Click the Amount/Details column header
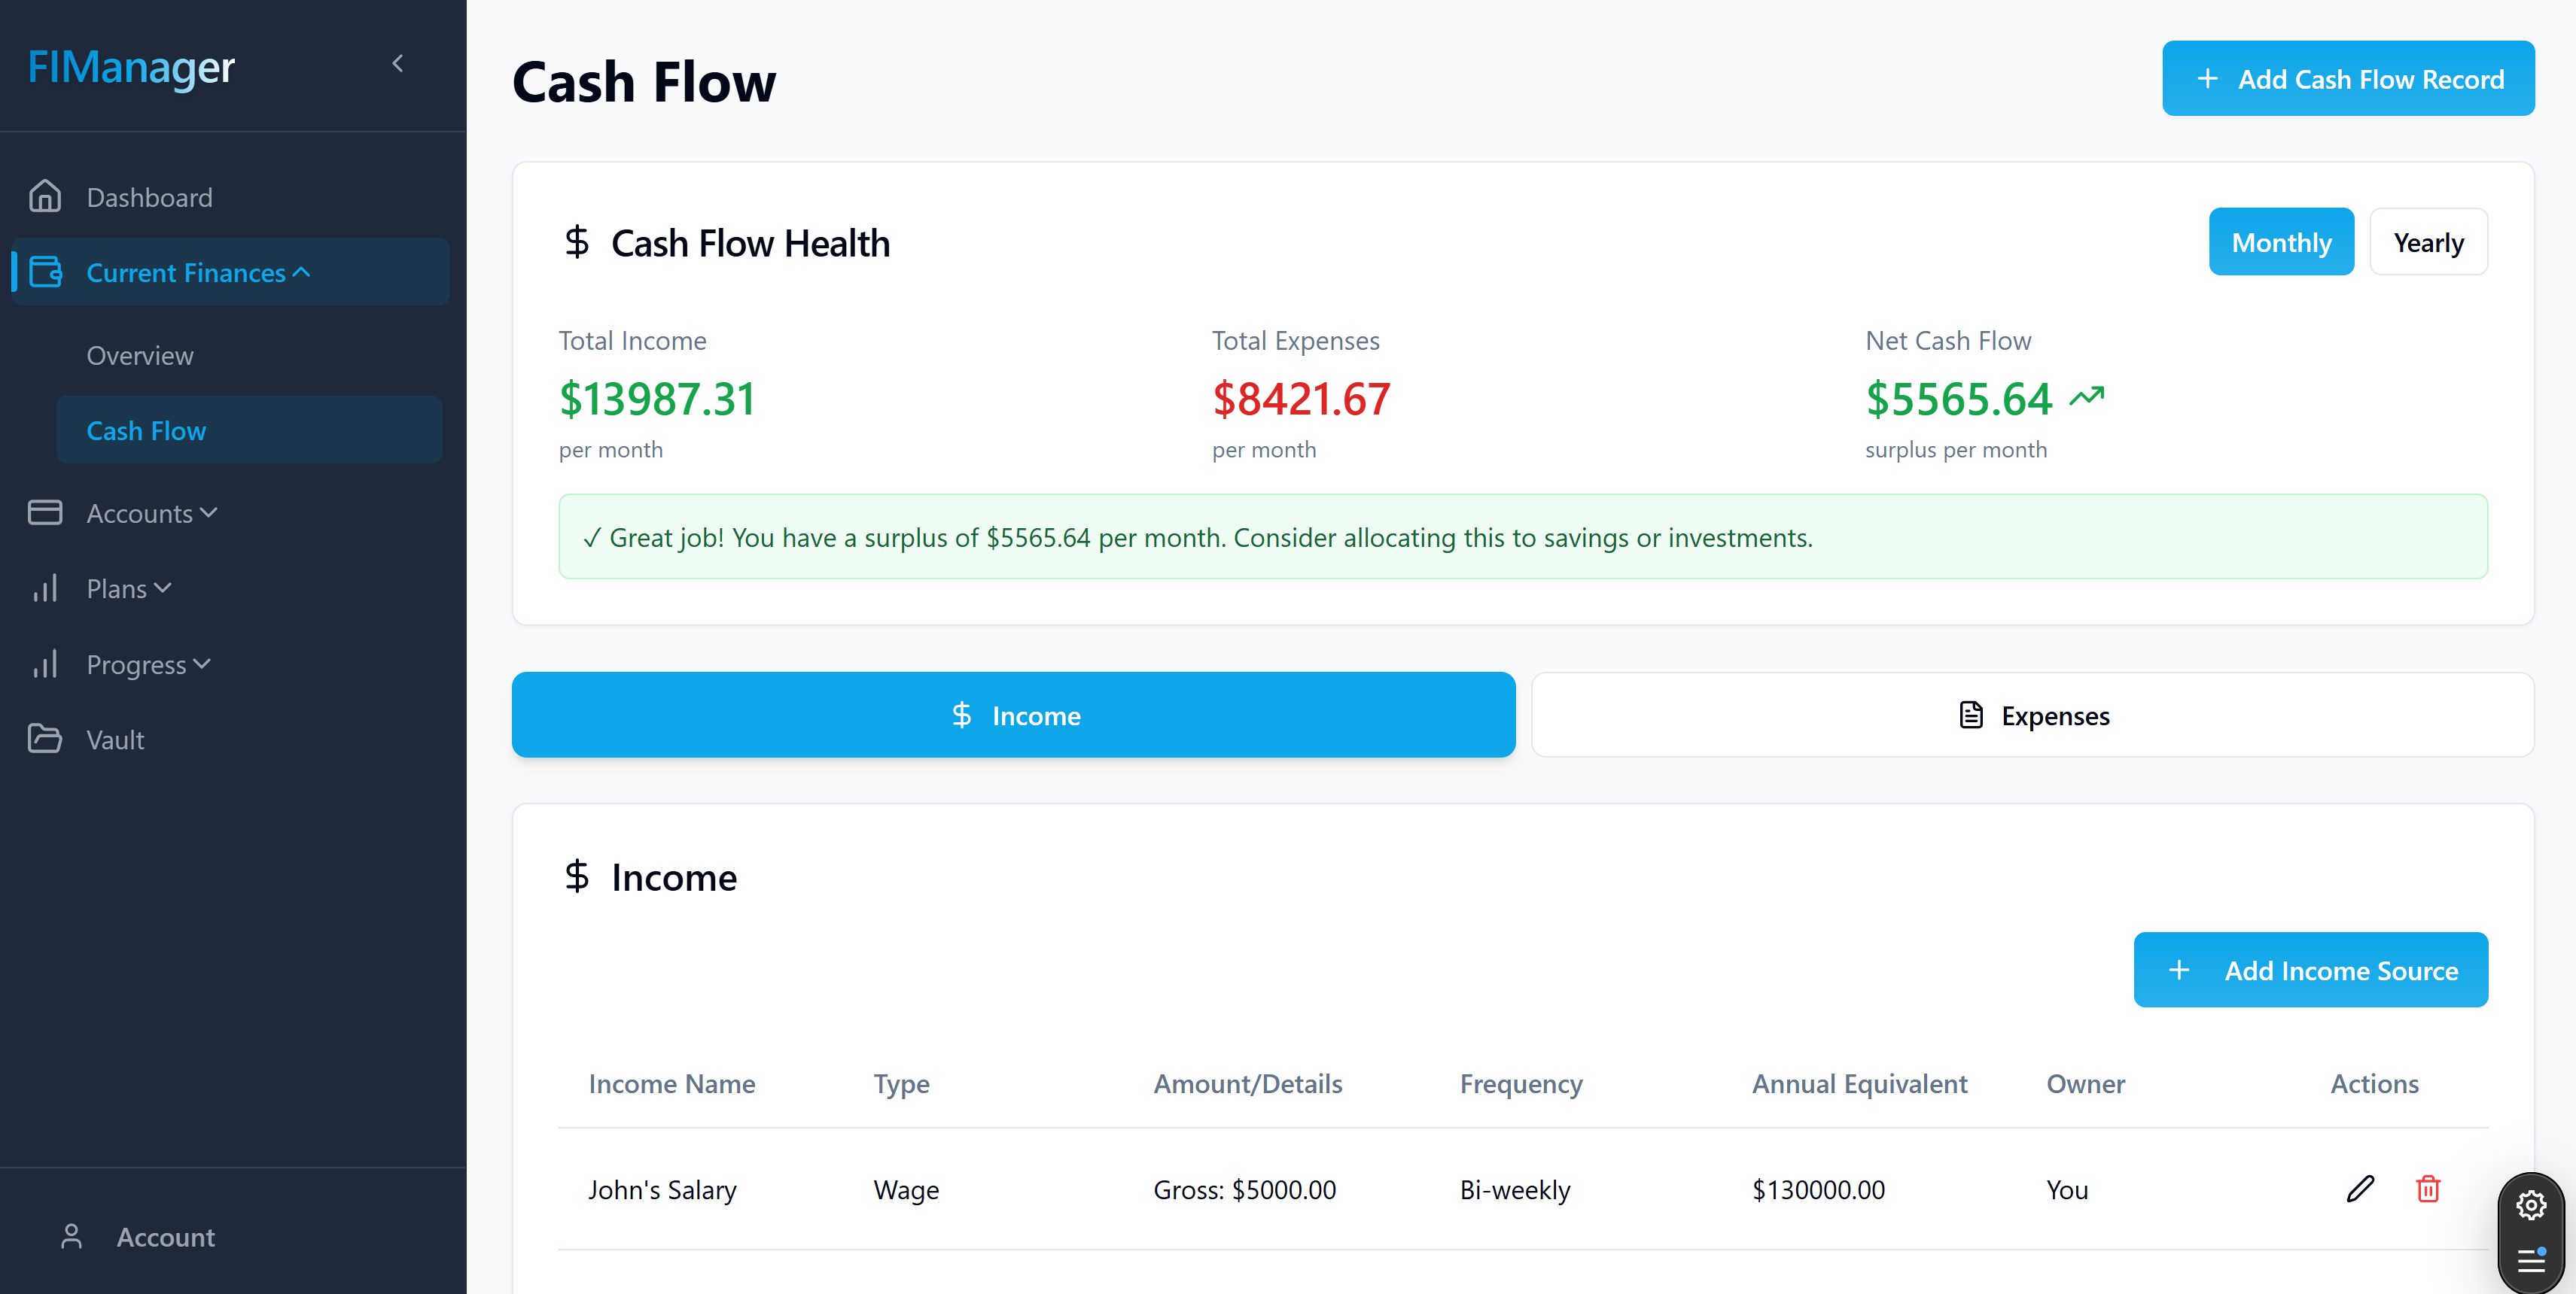Image resolution: width=2576 pixels, height=1294 pixels. point(1247,1083)
